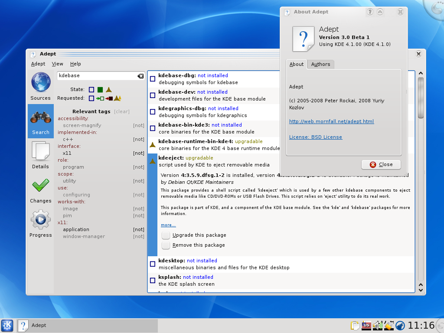Click the Adept question mark logo in About dialog
444x333 pixels.
pos(303,39)
